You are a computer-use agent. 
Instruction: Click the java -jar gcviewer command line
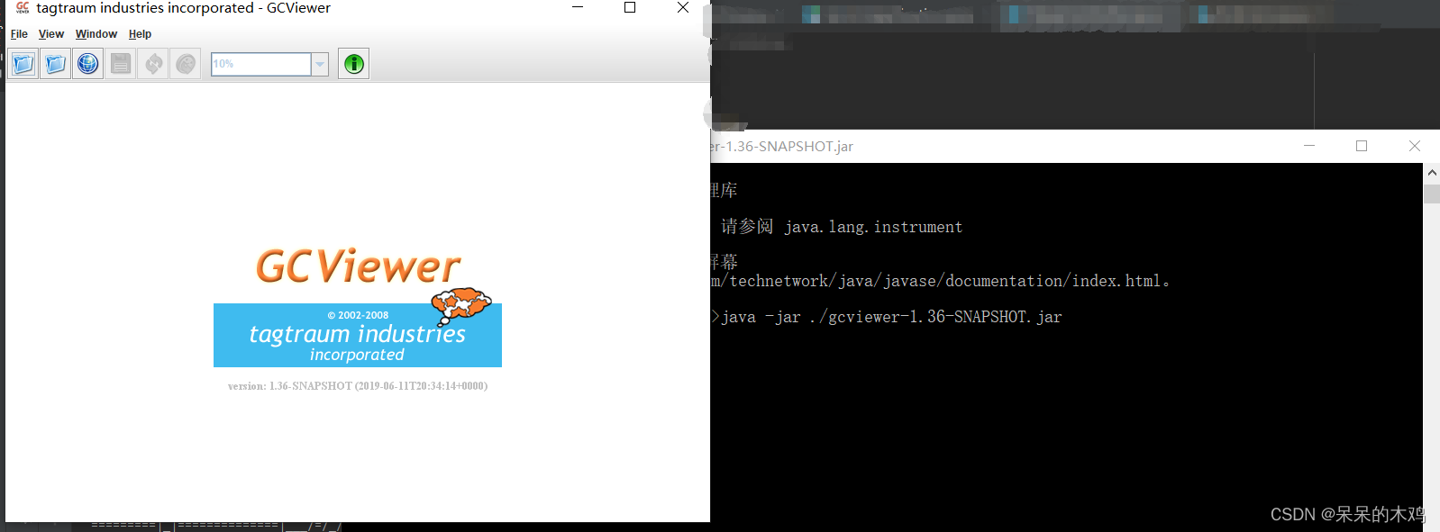click(891, 317)
